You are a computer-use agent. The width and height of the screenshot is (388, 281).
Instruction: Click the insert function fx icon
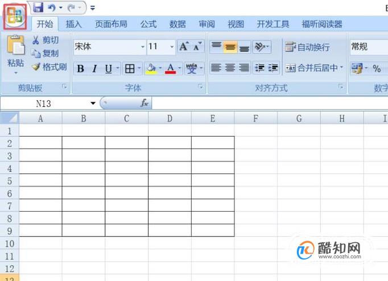(x=145, y=103)
